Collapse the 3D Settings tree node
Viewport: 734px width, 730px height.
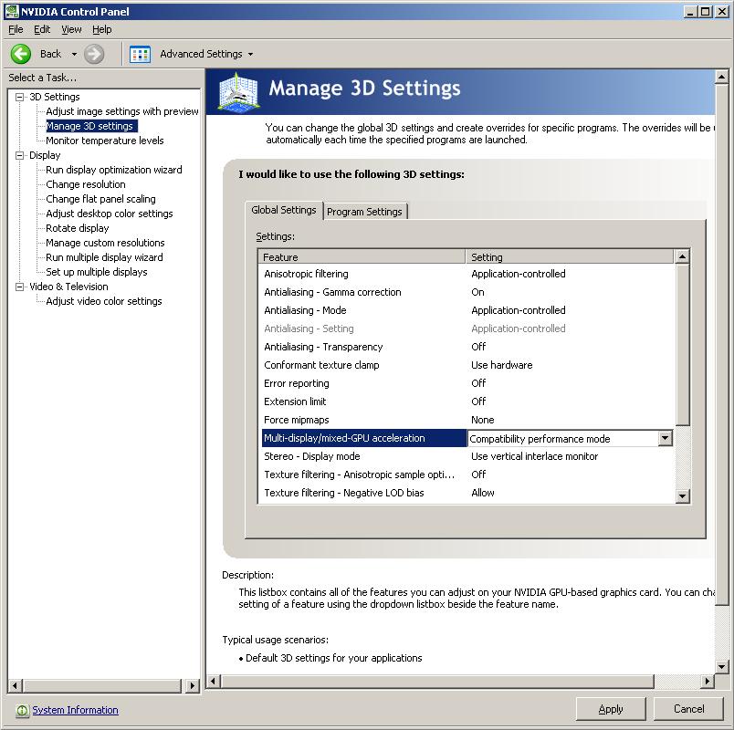pyautogui.click(x=20, y=97)
